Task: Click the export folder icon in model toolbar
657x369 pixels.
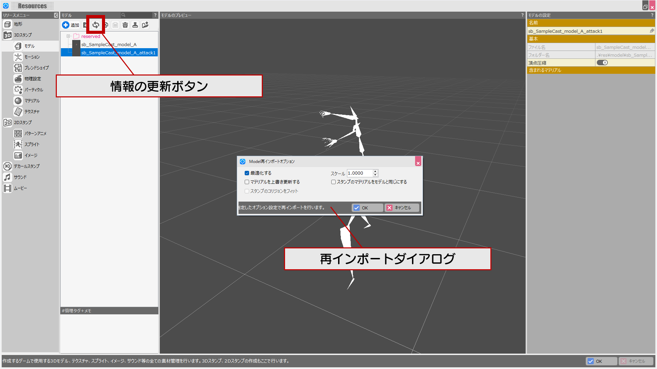Action: [145, 25]
